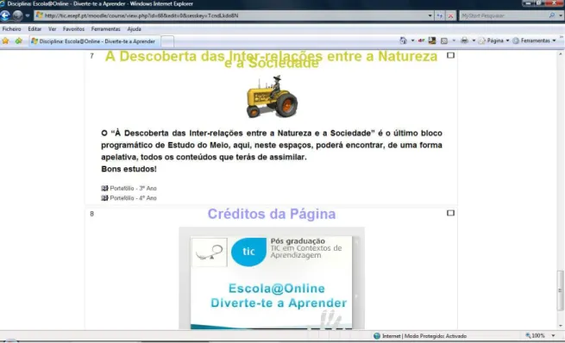This screenshot has height=343, width=565.
Task: Click the search magnifier icon
Action: [552, 16]
